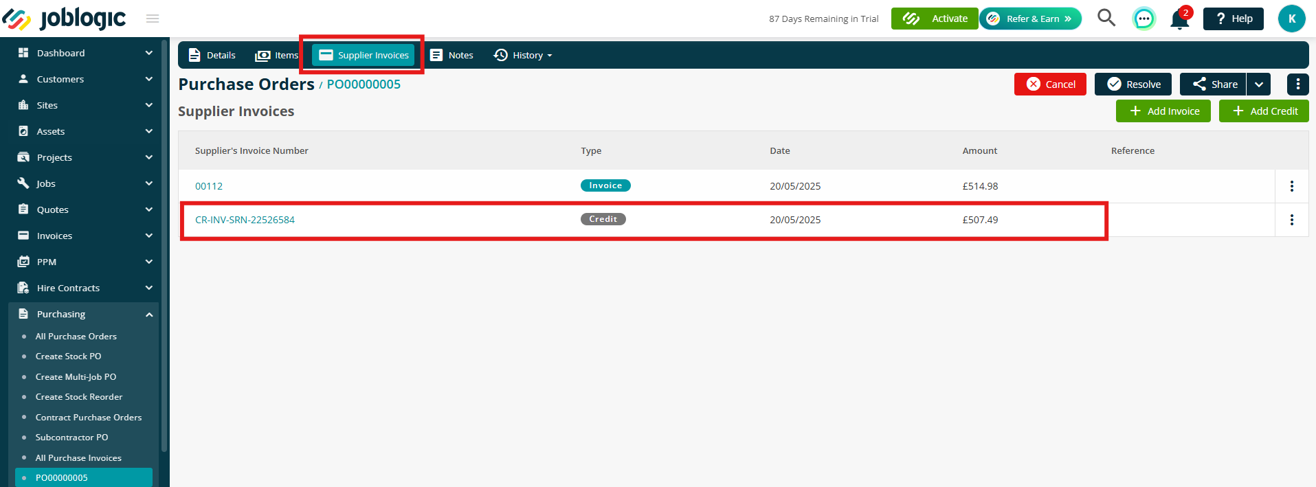
Task: Open the user avatar K menu
Action: click(1291, 19)
